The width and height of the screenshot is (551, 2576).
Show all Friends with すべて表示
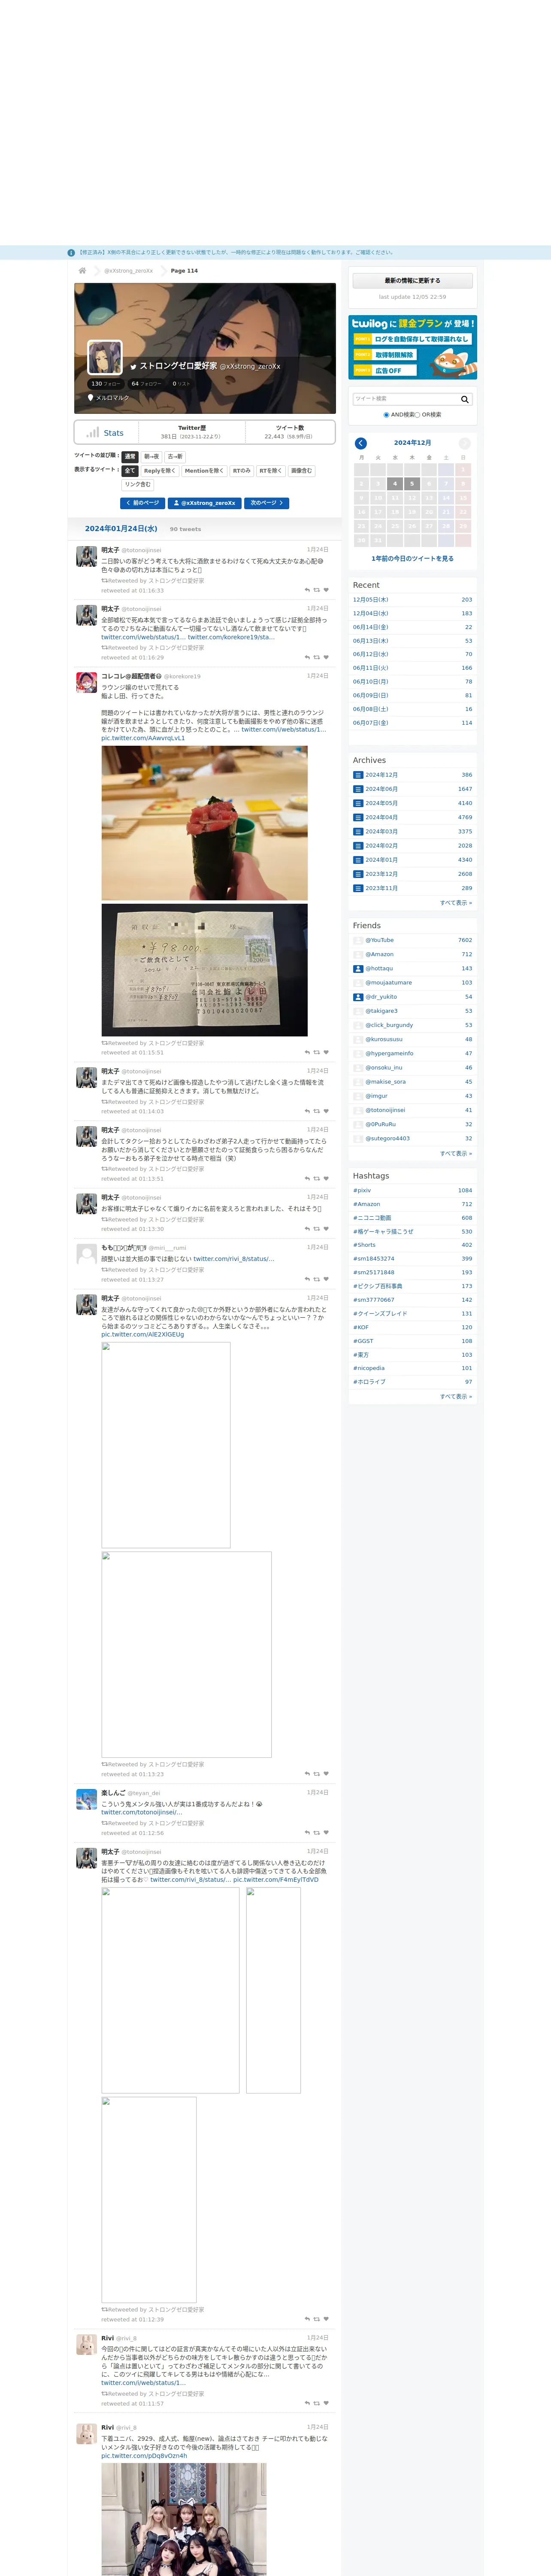coord(456,1154)
